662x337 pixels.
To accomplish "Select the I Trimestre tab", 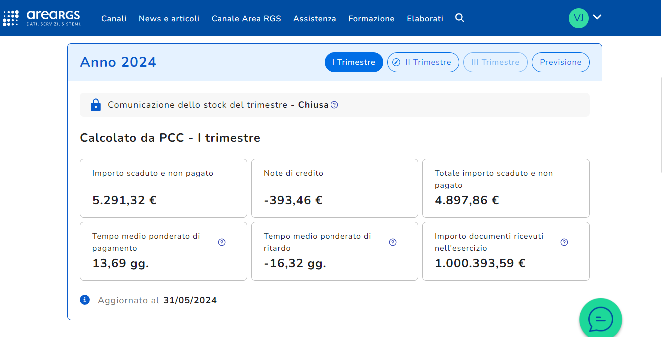I will (353, 62).
